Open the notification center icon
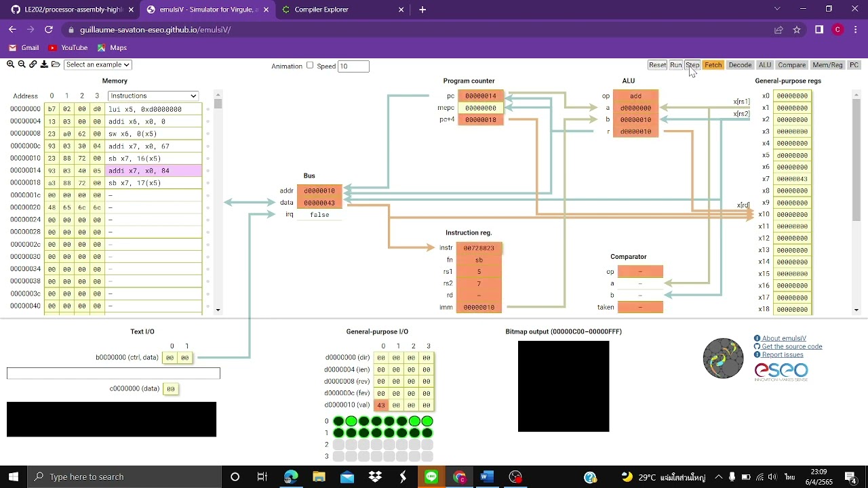 click(850, 476)
